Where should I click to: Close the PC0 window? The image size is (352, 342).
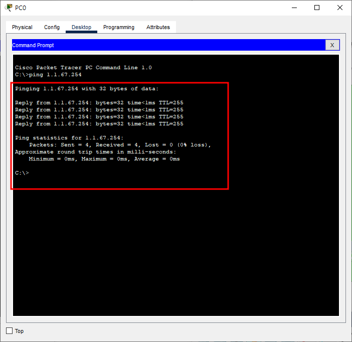click(x=339, y=8)
